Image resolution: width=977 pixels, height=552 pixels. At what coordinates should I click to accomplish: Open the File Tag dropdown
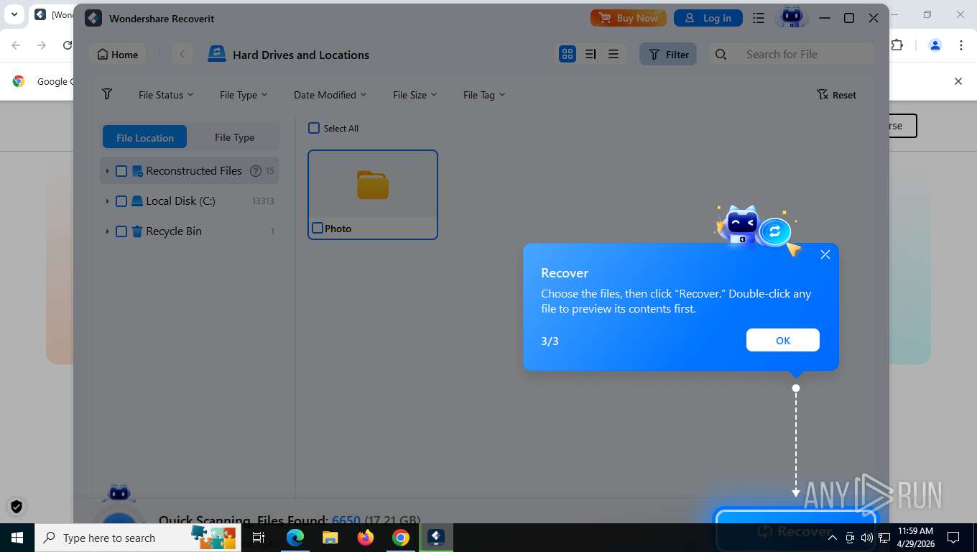[x=484, y=95]
